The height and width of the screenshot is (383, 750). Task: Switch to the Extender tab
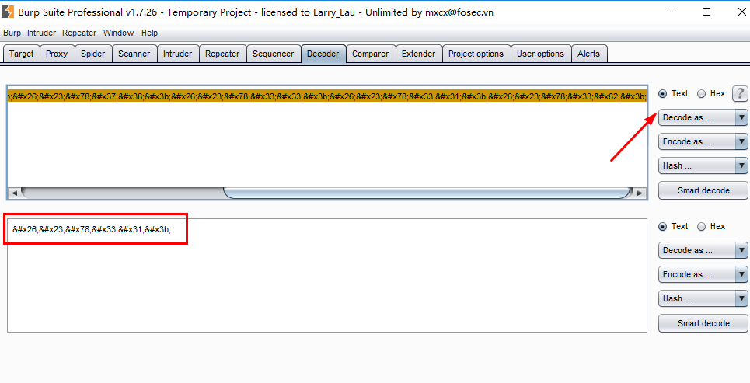coord(419,54)
